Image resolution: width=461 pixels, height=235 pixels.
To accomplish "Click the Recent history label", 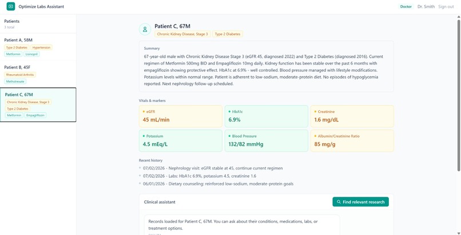I will 150,160.
